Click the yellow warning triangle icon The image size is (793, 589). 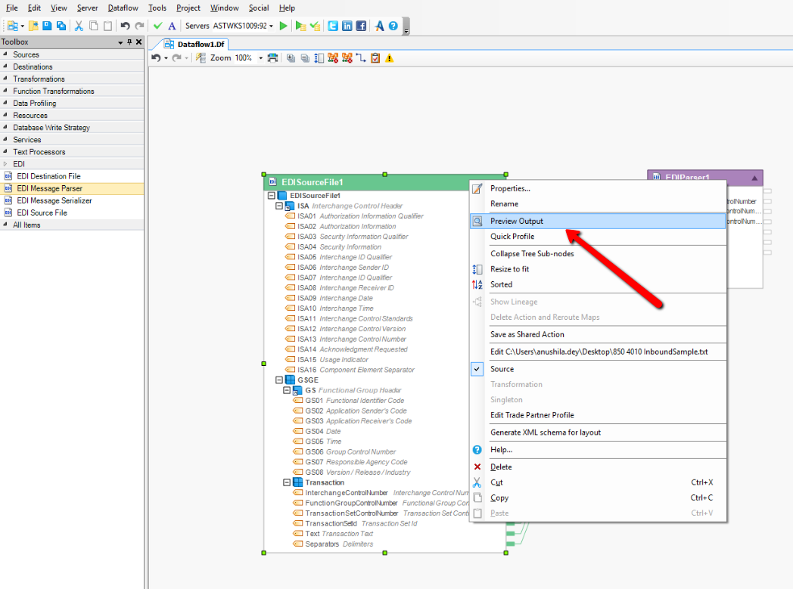389,58
